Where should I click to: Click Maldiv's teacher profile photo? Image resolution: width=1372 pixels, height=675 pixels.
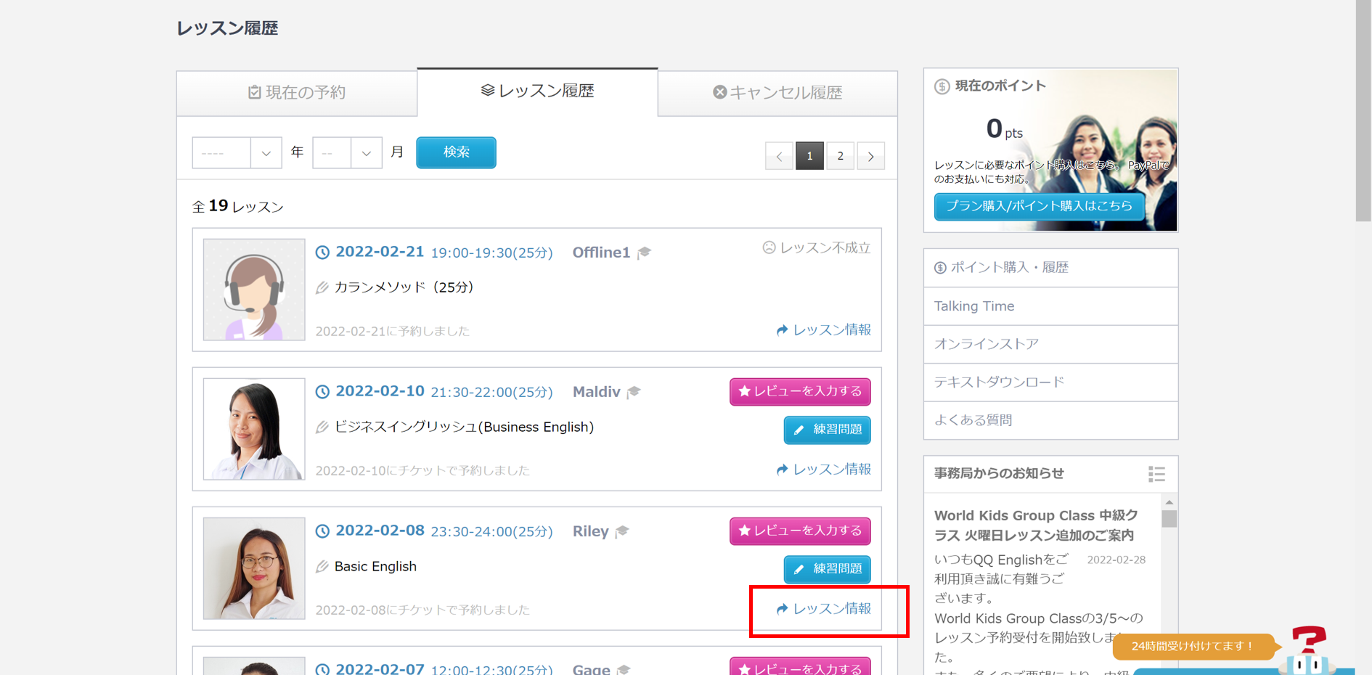[254, 429]
